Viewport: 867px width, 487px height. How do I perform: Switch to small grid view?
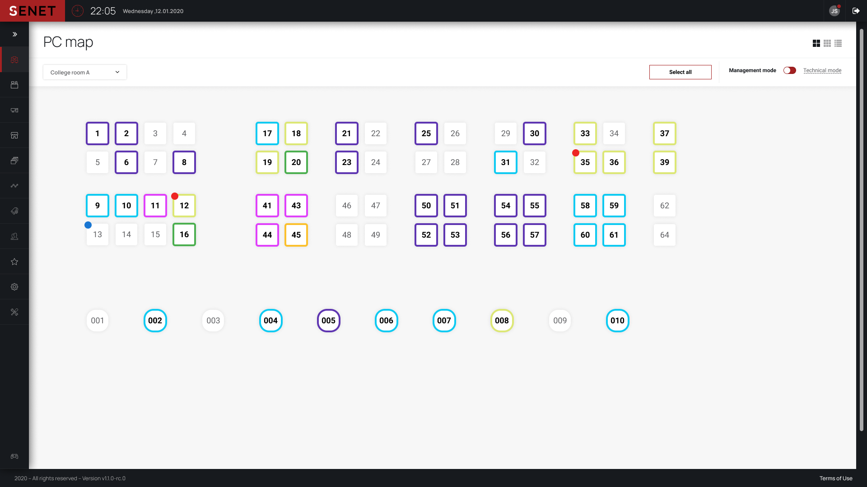point(827,43)
